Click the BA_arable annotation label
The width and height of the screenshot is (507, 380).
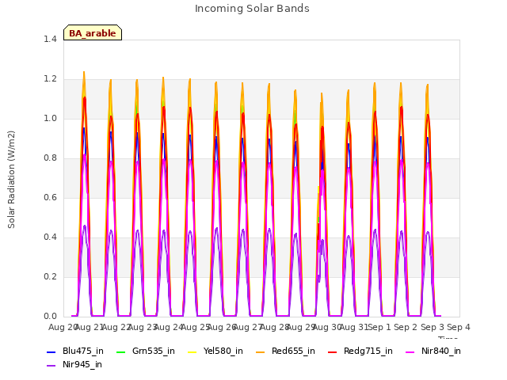click(x=93, y=32)
